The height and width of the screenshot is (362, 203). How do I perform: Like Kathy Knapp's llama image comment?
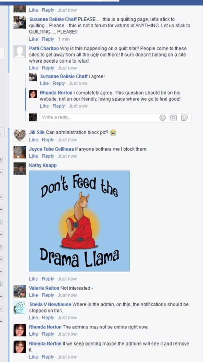[33, 279]
